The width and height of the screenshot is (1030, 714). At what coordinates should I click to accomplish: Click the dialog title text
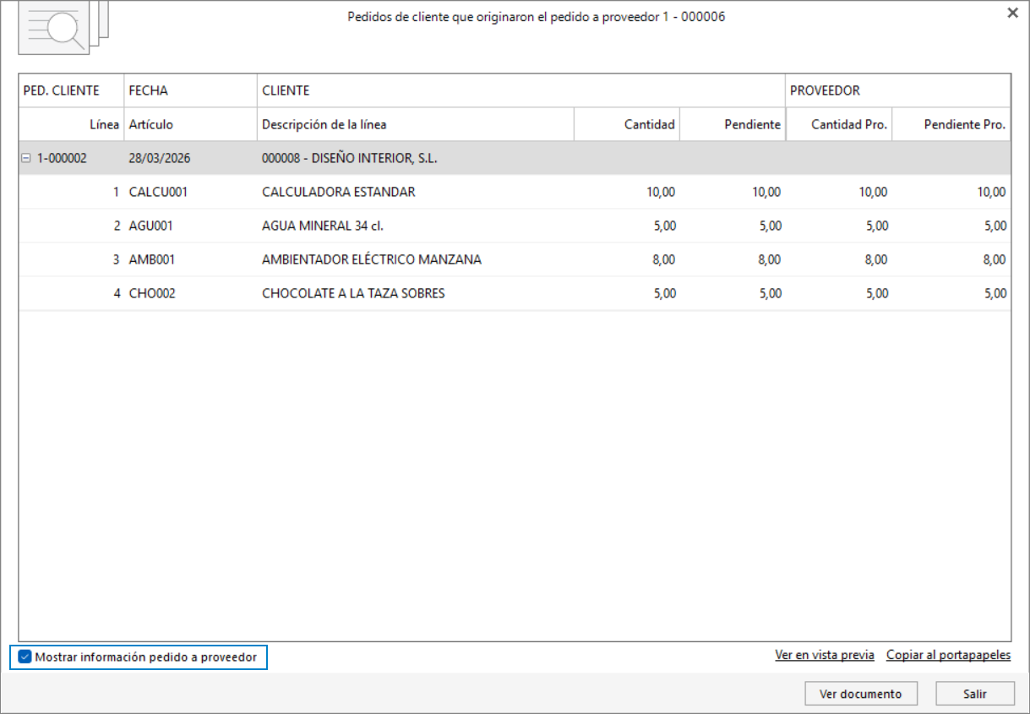(537, 17)
